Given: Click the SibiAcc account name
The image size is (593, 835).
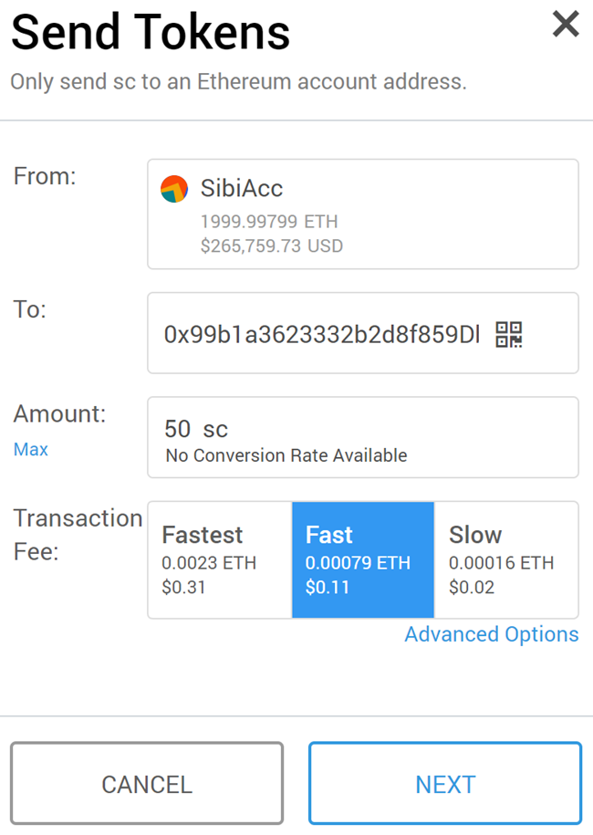Looking at the screenshot, I should pyautogui.click(x=242, y=188).
